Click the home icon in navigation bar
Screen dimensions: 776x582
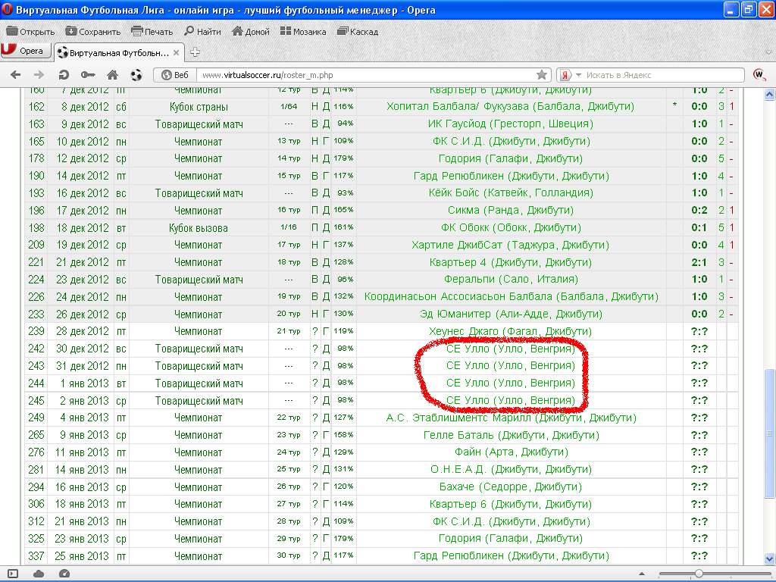tap(112, 75)
